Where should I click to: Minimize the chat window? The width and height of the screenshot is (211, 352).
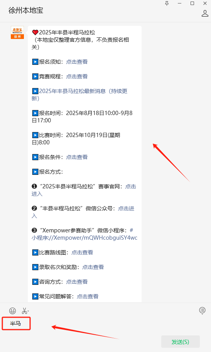pos(180,3)
